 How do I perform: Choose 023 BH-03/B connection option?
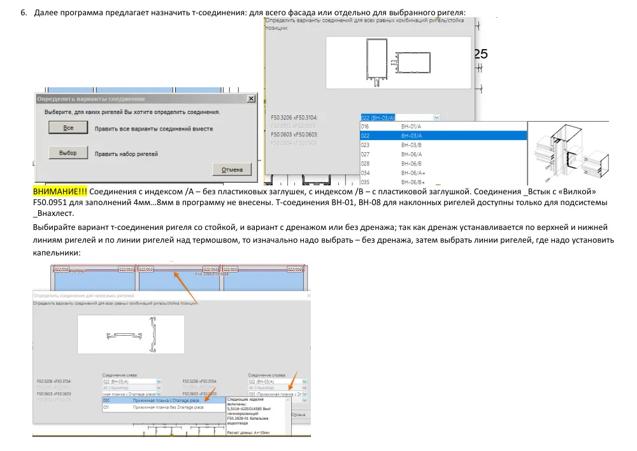click(x=443, y=145)
